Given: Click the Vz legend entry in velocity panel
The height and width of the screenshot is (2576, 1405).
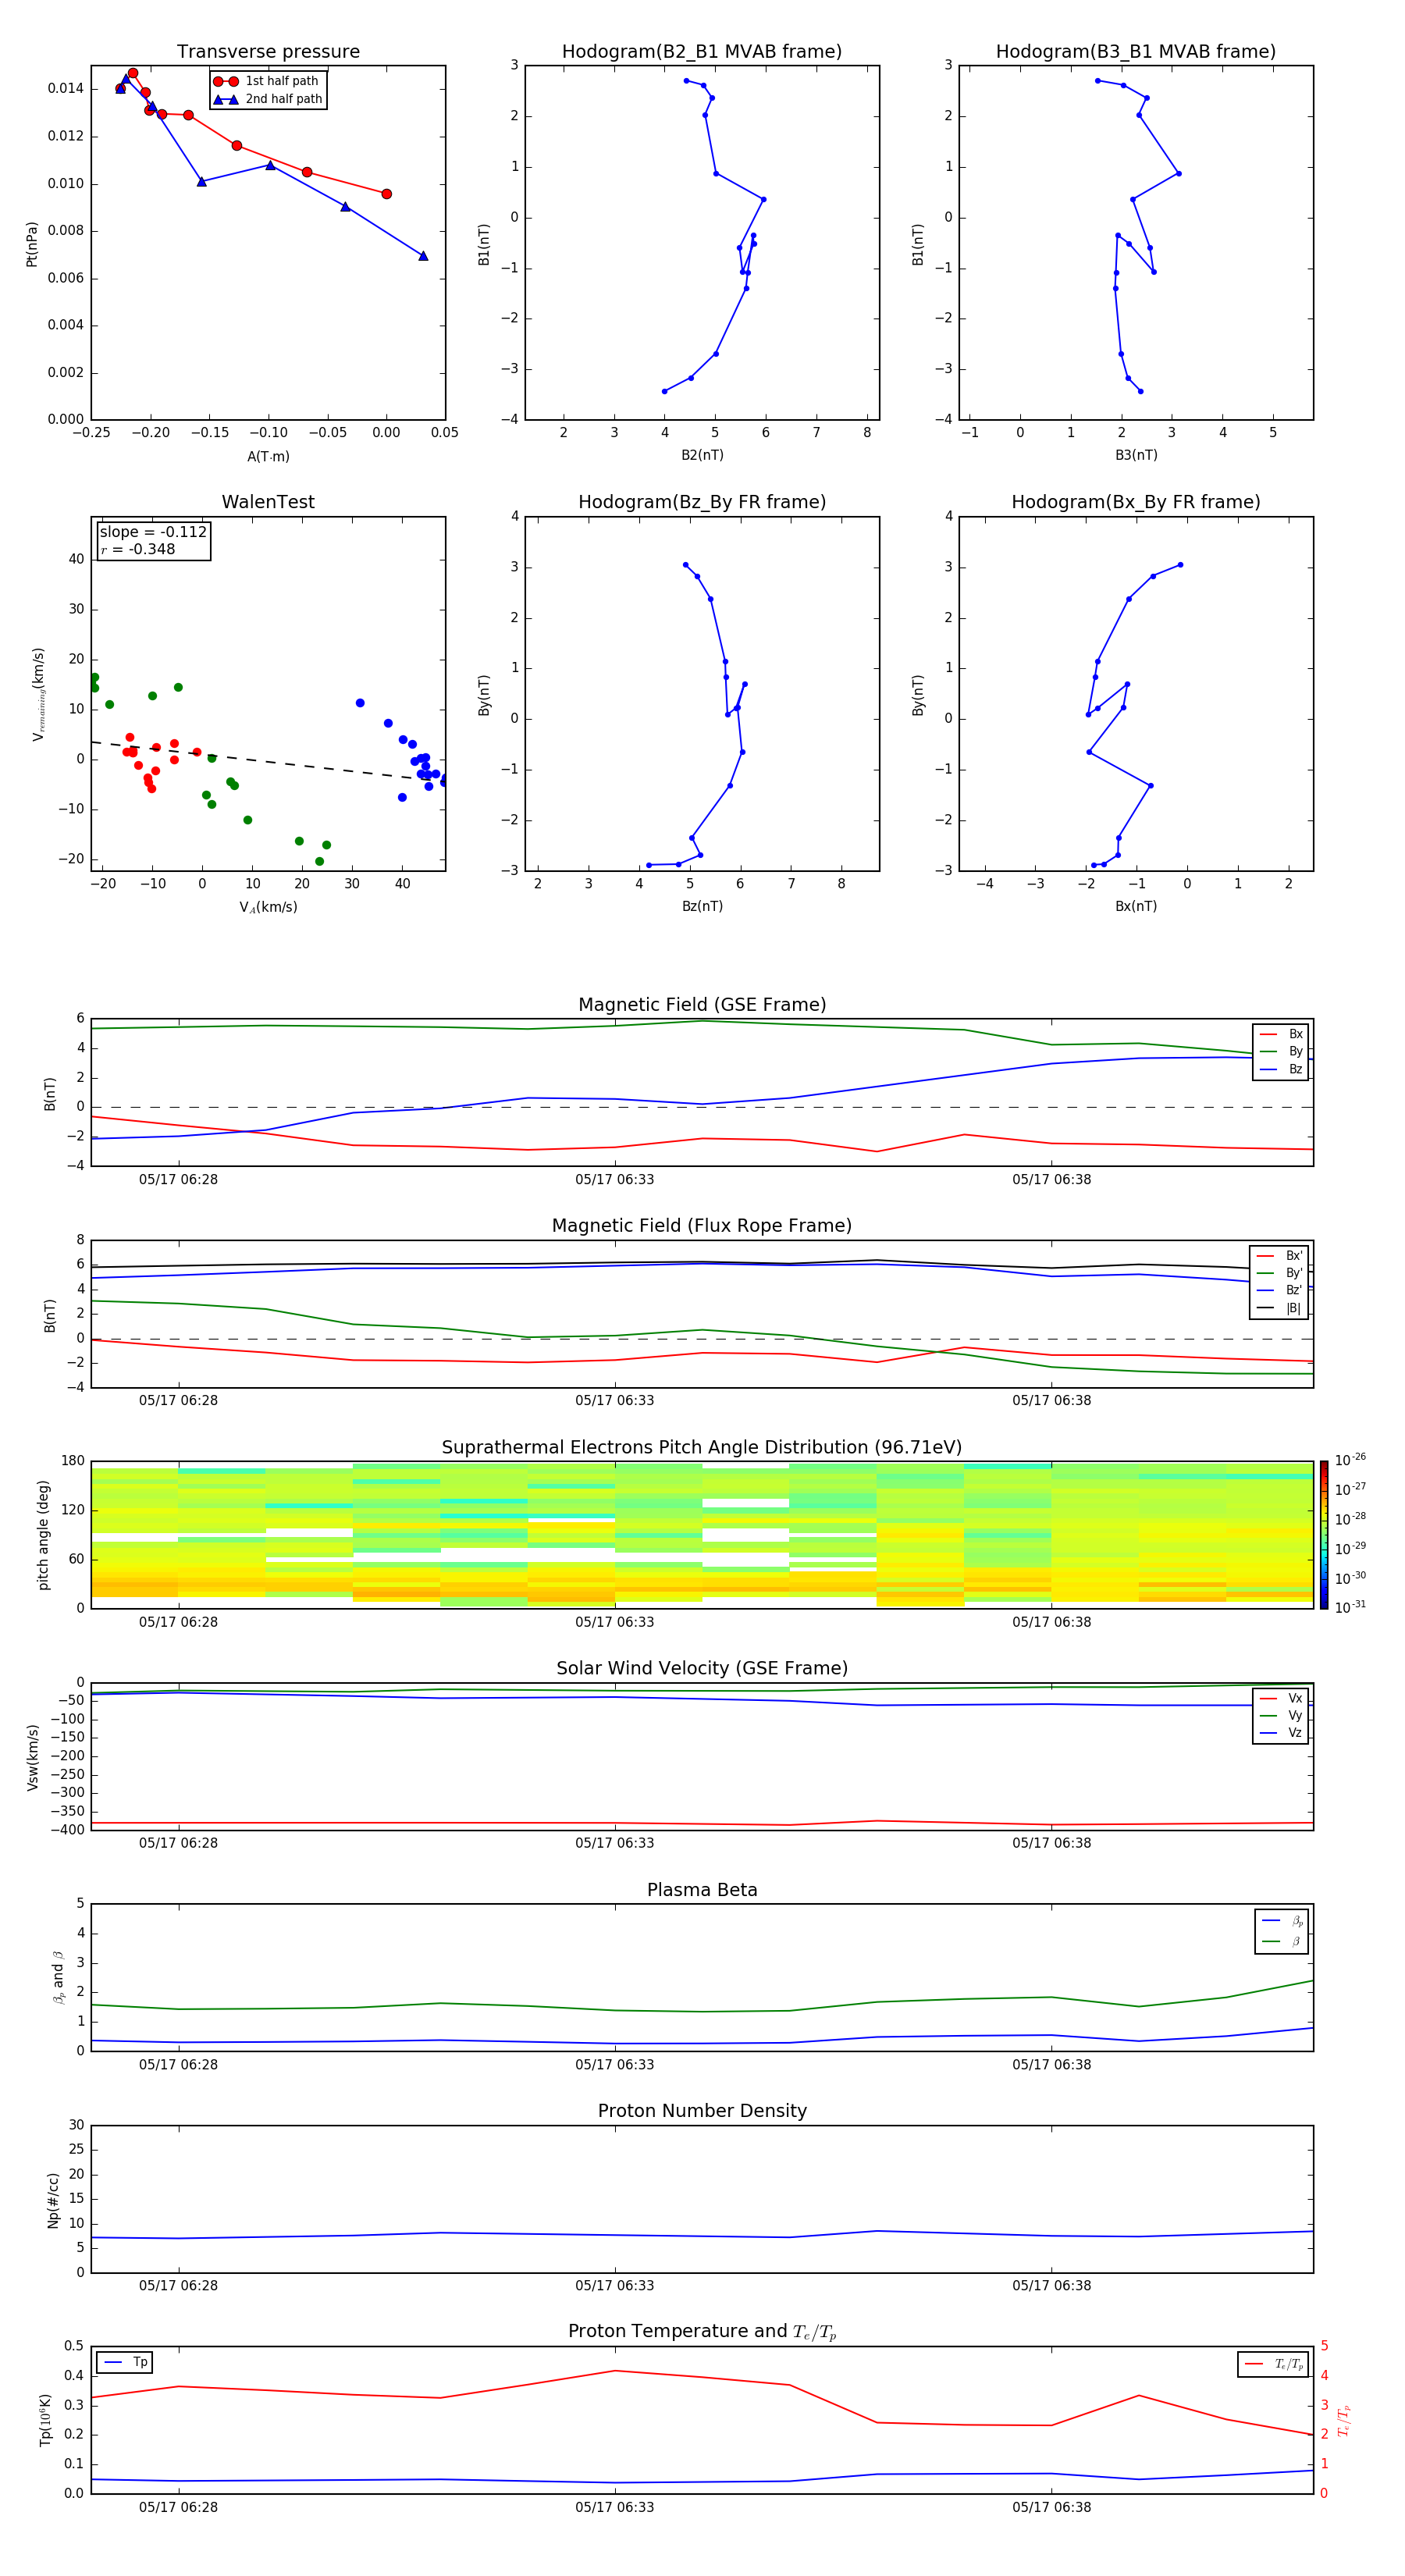Looking at the screenshot, I should click(x=1281, y=1733).
